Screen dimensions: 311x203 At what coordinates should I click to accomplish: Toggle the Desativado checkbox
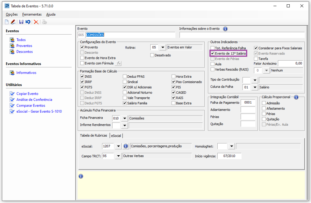152,56
